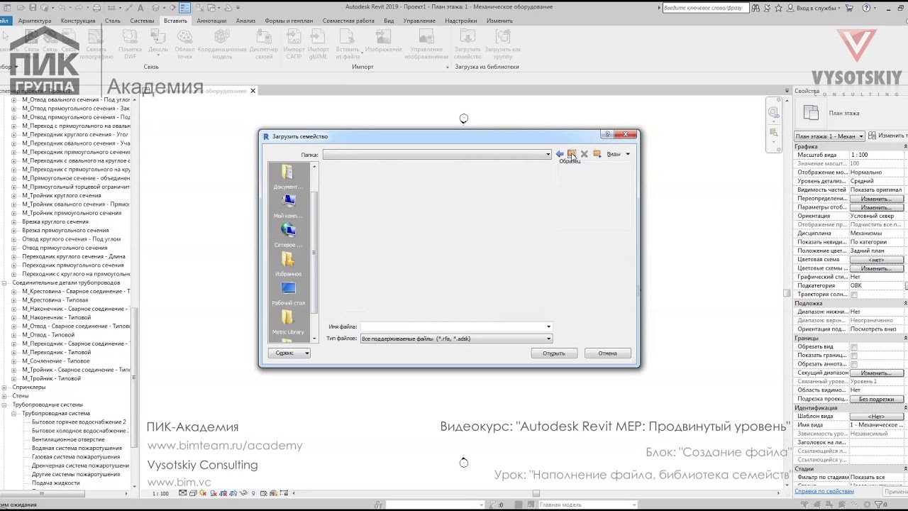Toggle Обрезать аннотации checkbox
This screenshot has width=908, height=511.
click(853, 364)
